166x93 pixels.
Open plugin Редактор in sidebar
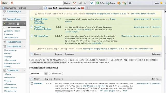pyautogui.click(x=9, y=34)
